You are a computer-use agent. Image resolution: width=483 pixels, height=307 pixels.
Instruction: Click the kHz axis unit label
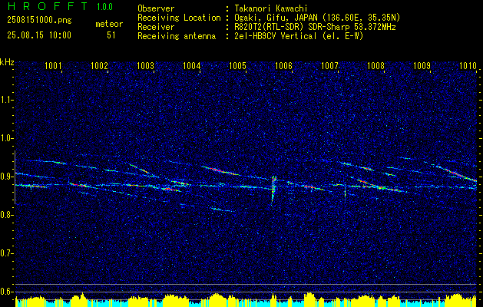coord(7,62)
